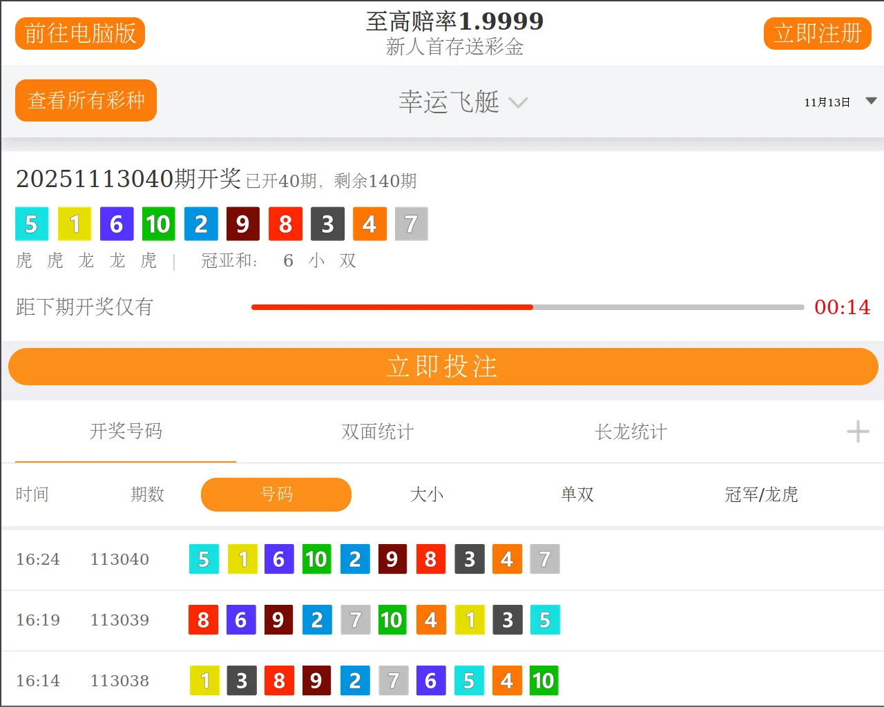
Task: Click the 立即注册 register button
Action: [817, 33]
